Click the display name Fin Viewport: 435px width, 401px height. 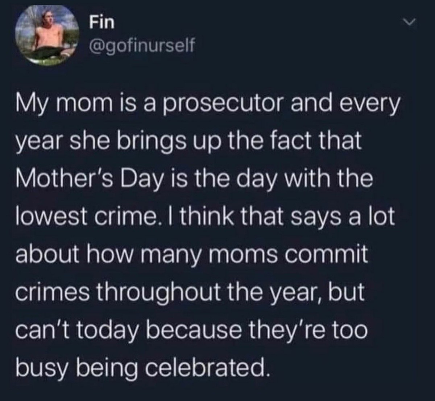pos(102,22)
